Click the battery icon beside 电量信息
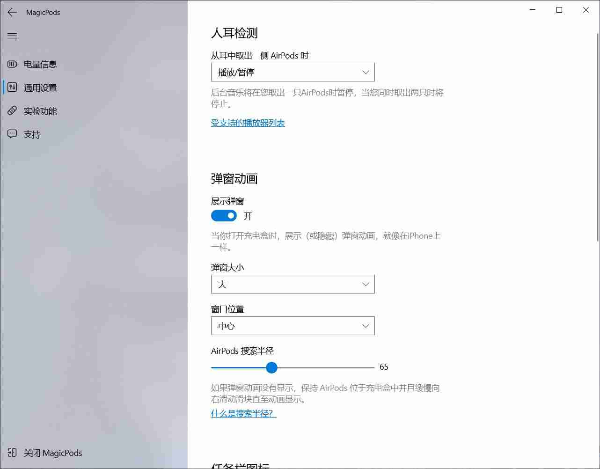600x469 pixels. tap(12, 64)
